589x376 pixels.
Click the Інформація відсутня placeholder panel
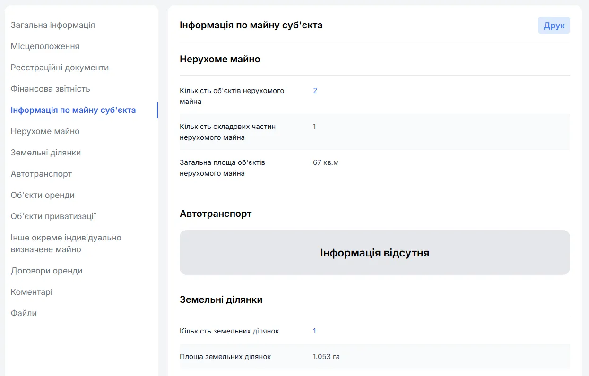click(374, 253)
